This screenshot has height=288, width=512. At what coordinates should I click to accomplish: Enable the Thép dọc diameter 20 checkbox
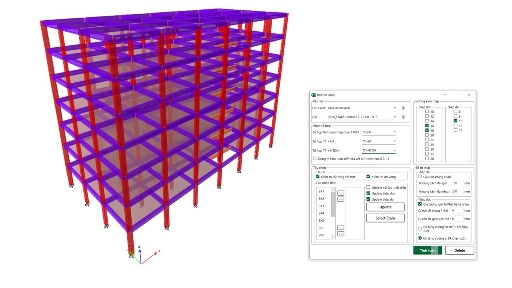(x=427, y=135)
